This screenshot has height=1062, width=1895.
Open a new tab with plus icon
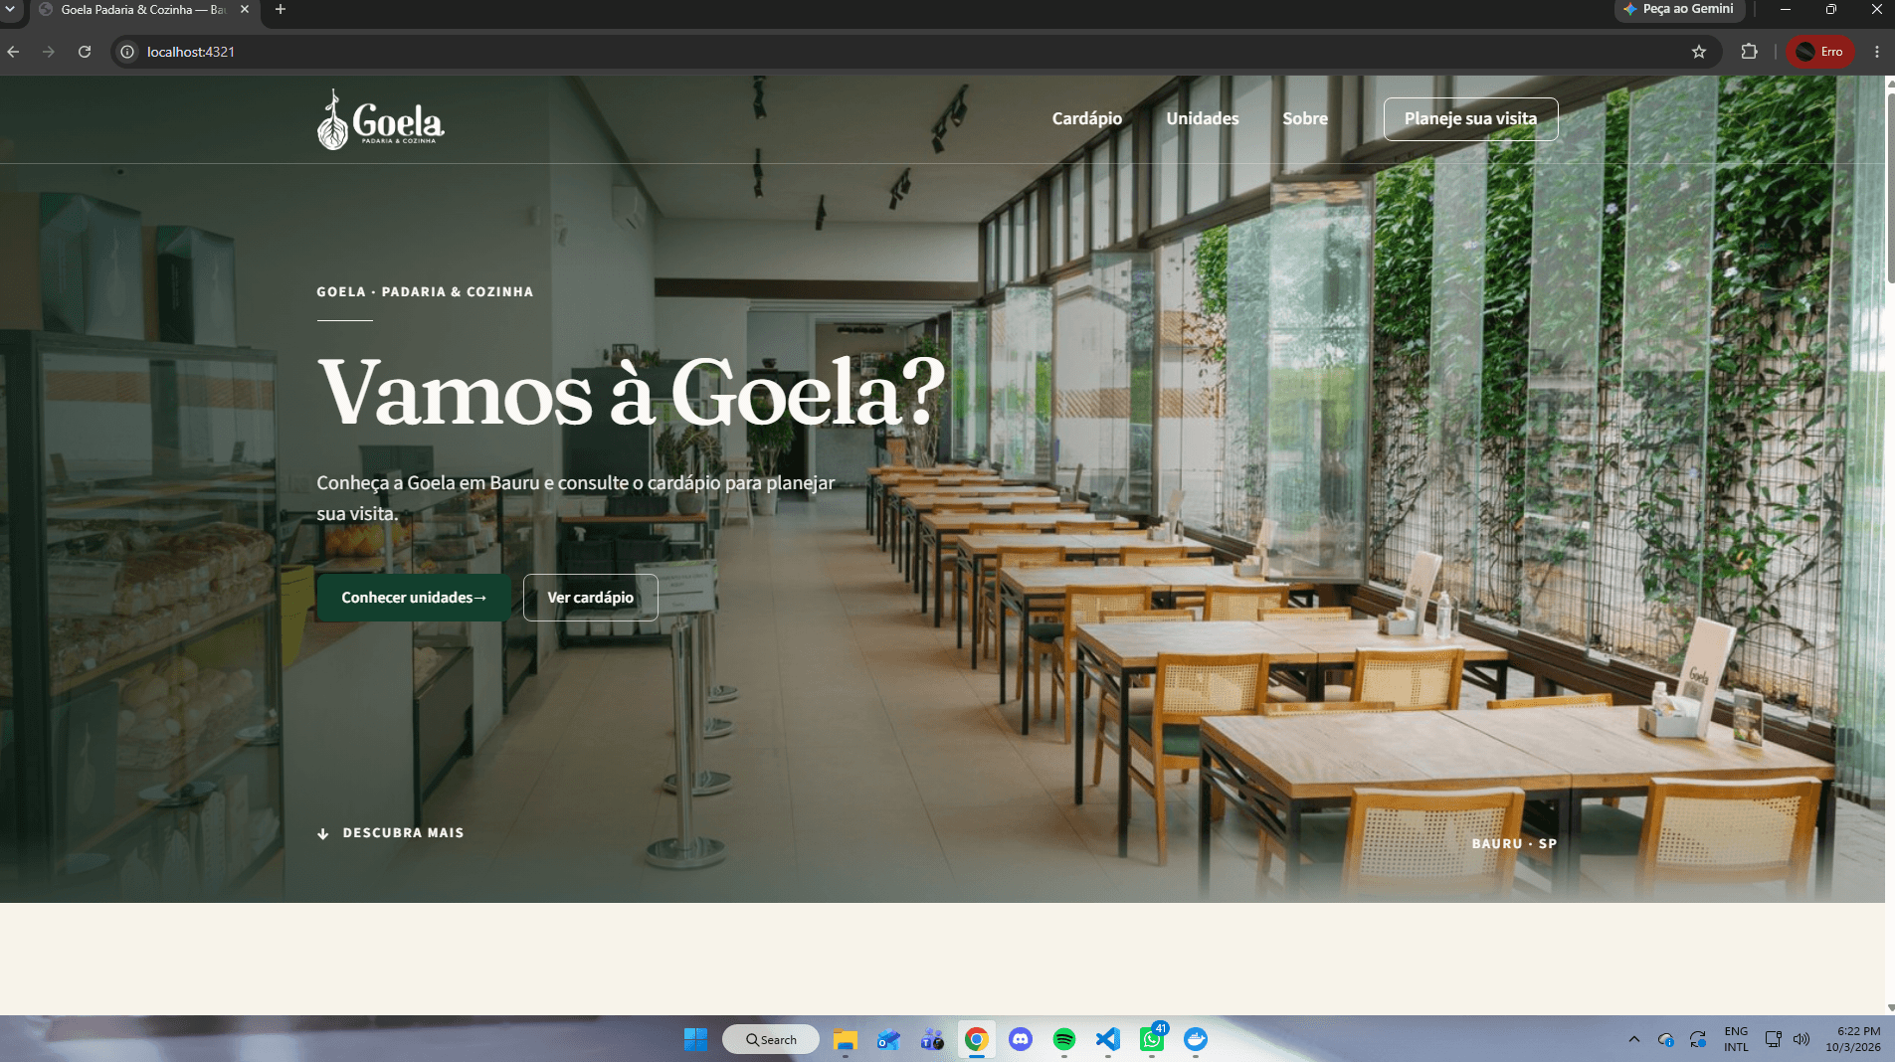click(x=281, y=10)
